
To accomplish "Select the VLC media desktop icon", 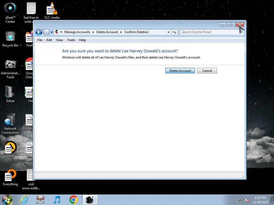I will point(52,11).
